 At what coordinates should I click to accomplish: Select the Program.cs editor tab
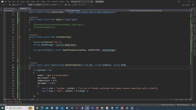click(23, 8)
